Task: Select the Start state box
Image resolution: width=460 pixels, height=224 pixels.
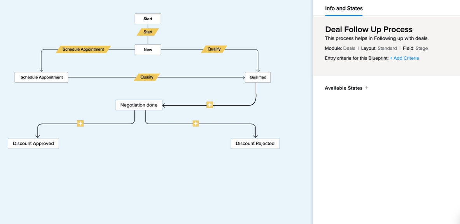Action: tap(148, 19)
